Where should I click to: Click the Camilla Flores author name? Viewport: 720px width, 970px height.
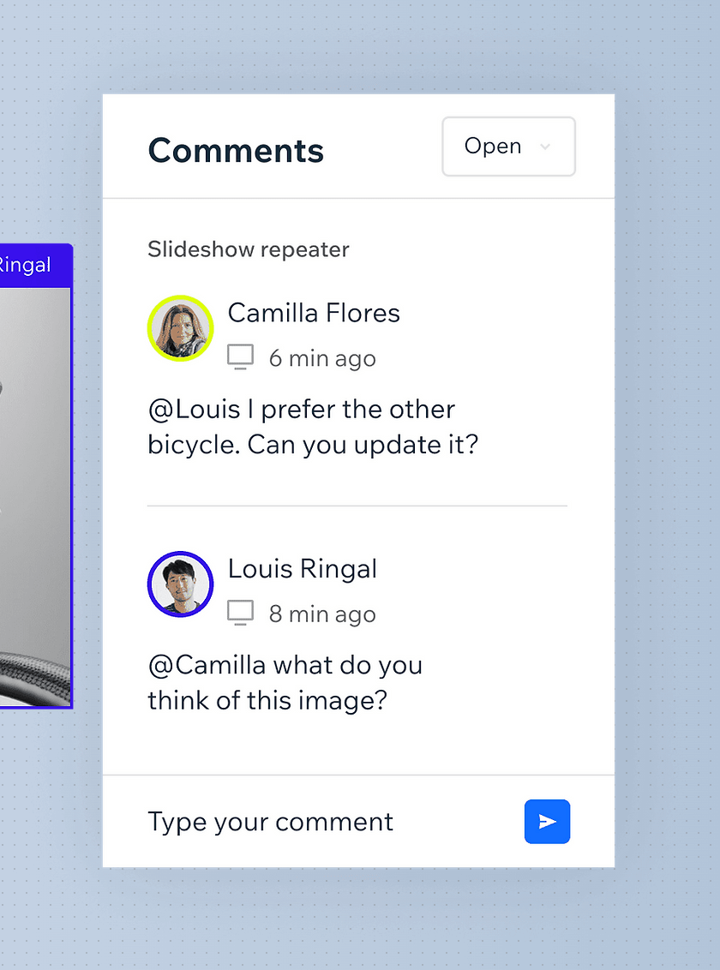click(314, 314)
